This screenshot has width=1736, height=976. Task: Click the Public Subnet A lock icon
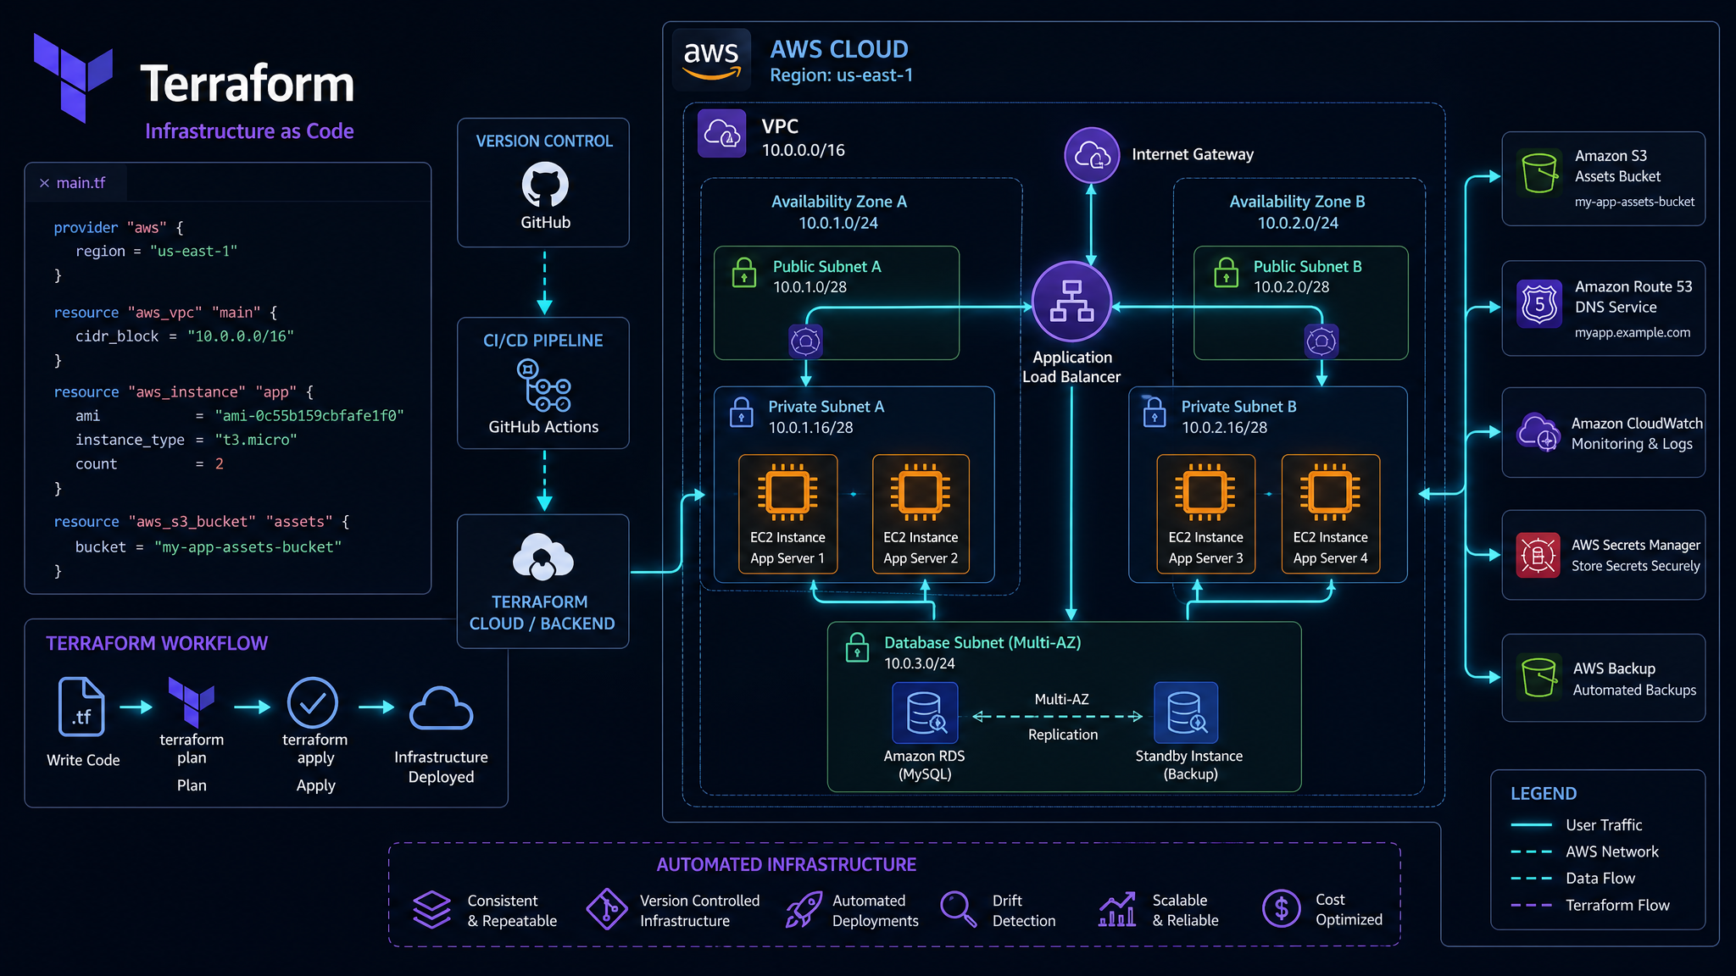tap(744, 273)
